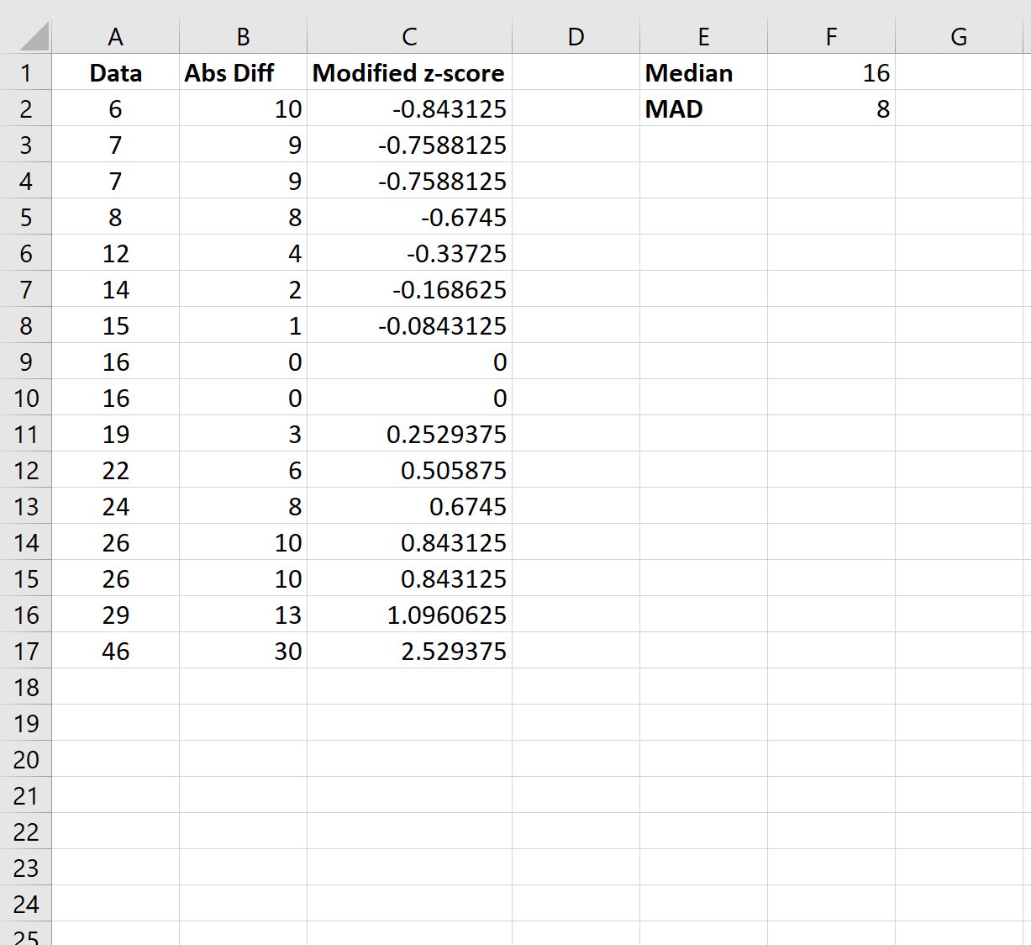Select row header 25 at the bottom

point(26,936)
